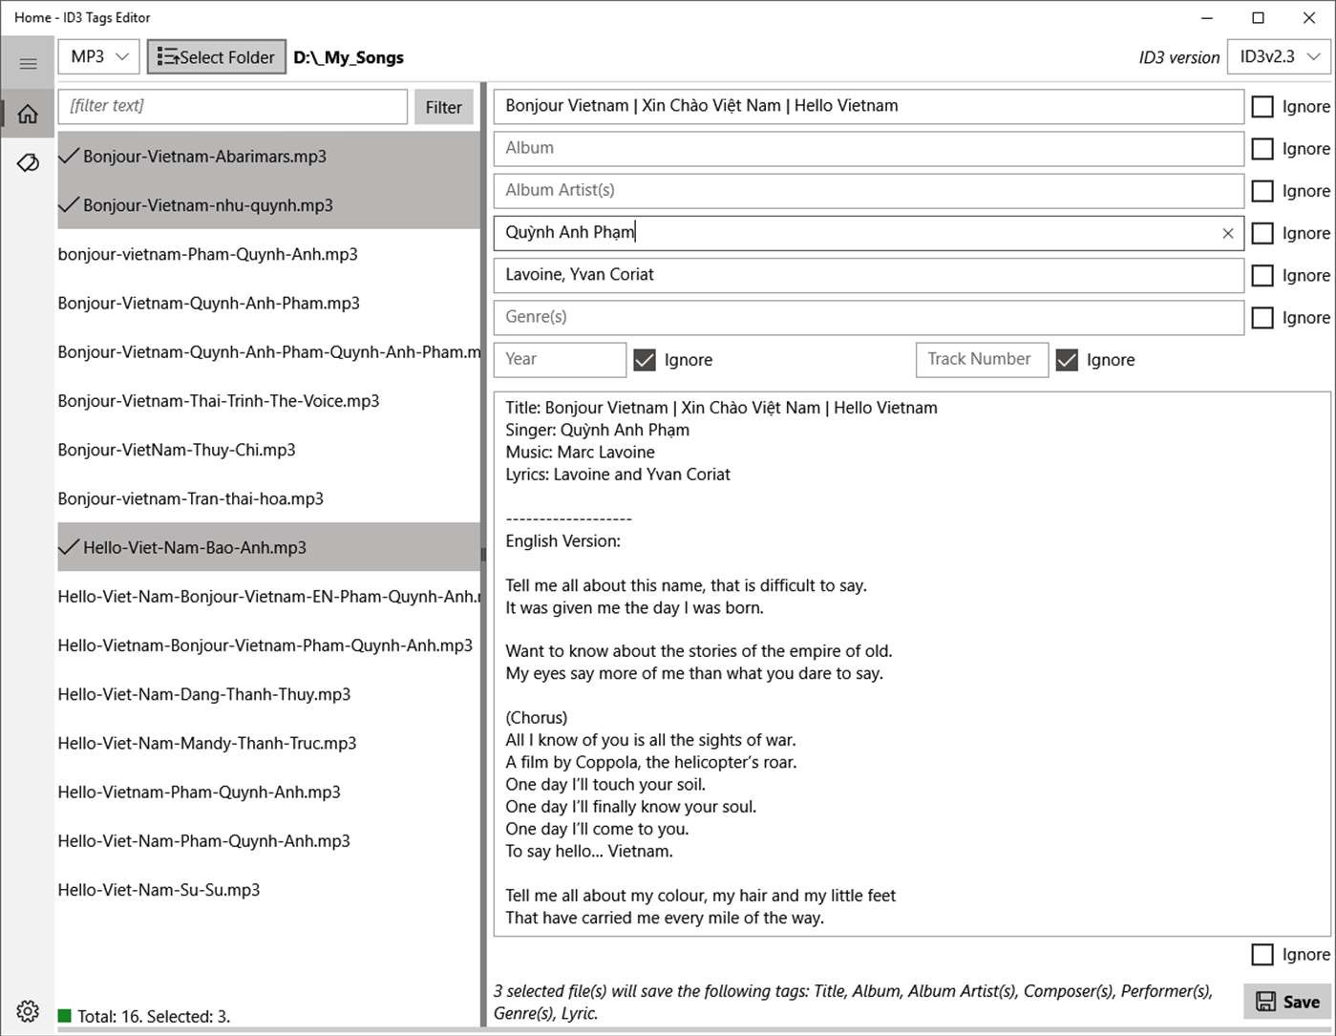Viewport: 1336px width, 1036px height.
Task: Uncheck Ignore next to Track Number
Action: point(1067,359)
